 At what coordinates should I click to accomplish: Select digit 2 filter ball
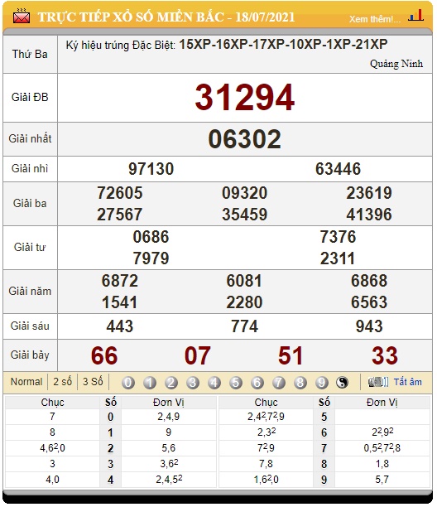coord(171,383)
